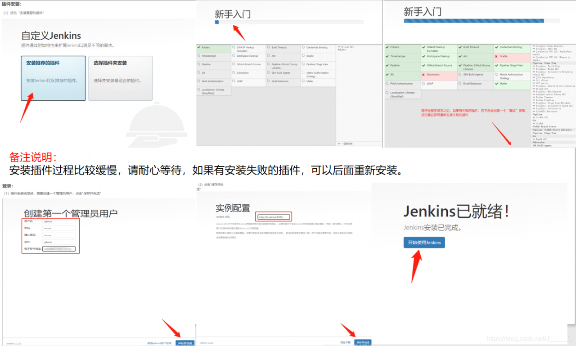Click the green check beside Credentials Binding
The width and height of the screenshot is (576, 346).
[x=497, y=47]
